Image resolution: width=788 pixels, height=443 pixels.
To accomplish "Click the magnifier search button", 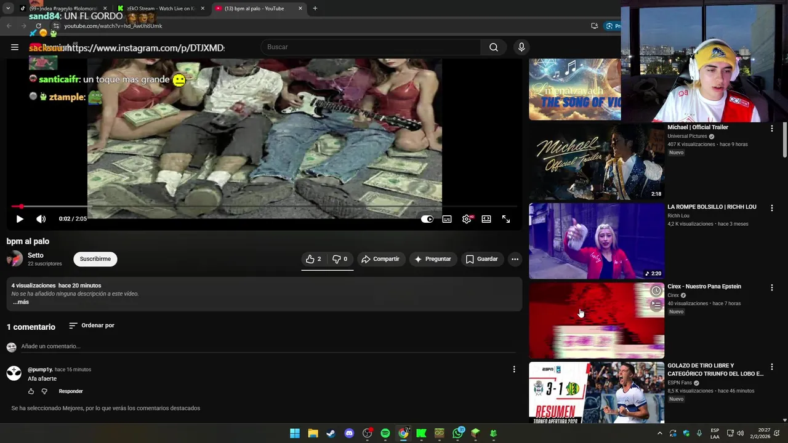I will coord(494,47).
